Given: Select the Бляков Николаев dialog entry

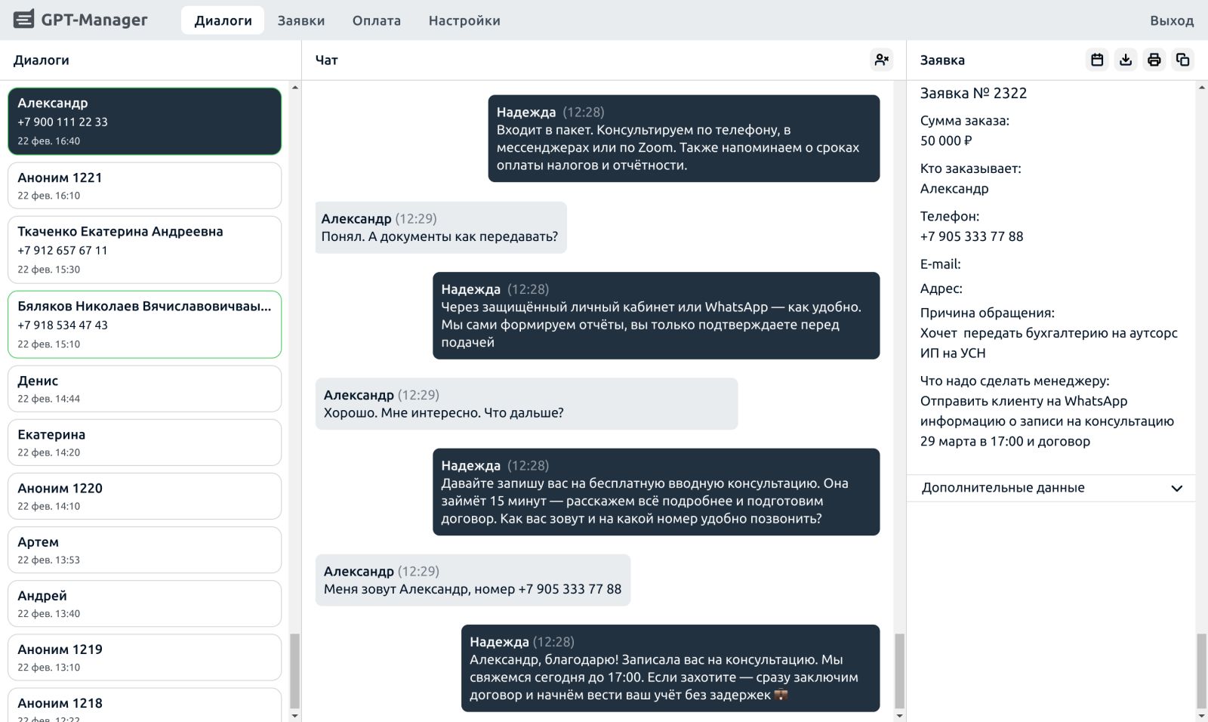Looking at the screenshot, I should [x=144, y=324].
